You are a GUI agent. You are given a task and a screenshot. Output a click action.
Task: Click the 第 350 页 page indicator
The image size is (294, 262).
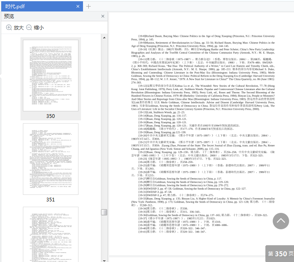coord(280,253)
